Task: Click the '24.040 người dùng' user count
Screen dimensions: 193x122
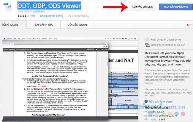Action: [x=78, y=16]
